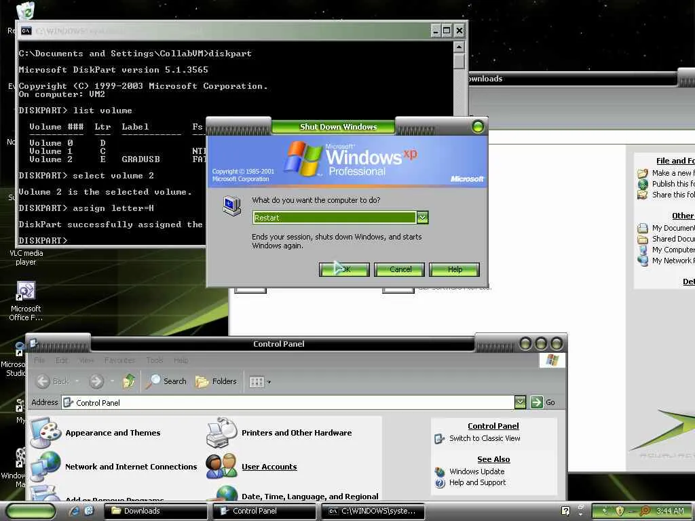The height and width of the screenshot is (521, 695).
Task: Collapse See Also sidebar section
Action: (493, 459)
